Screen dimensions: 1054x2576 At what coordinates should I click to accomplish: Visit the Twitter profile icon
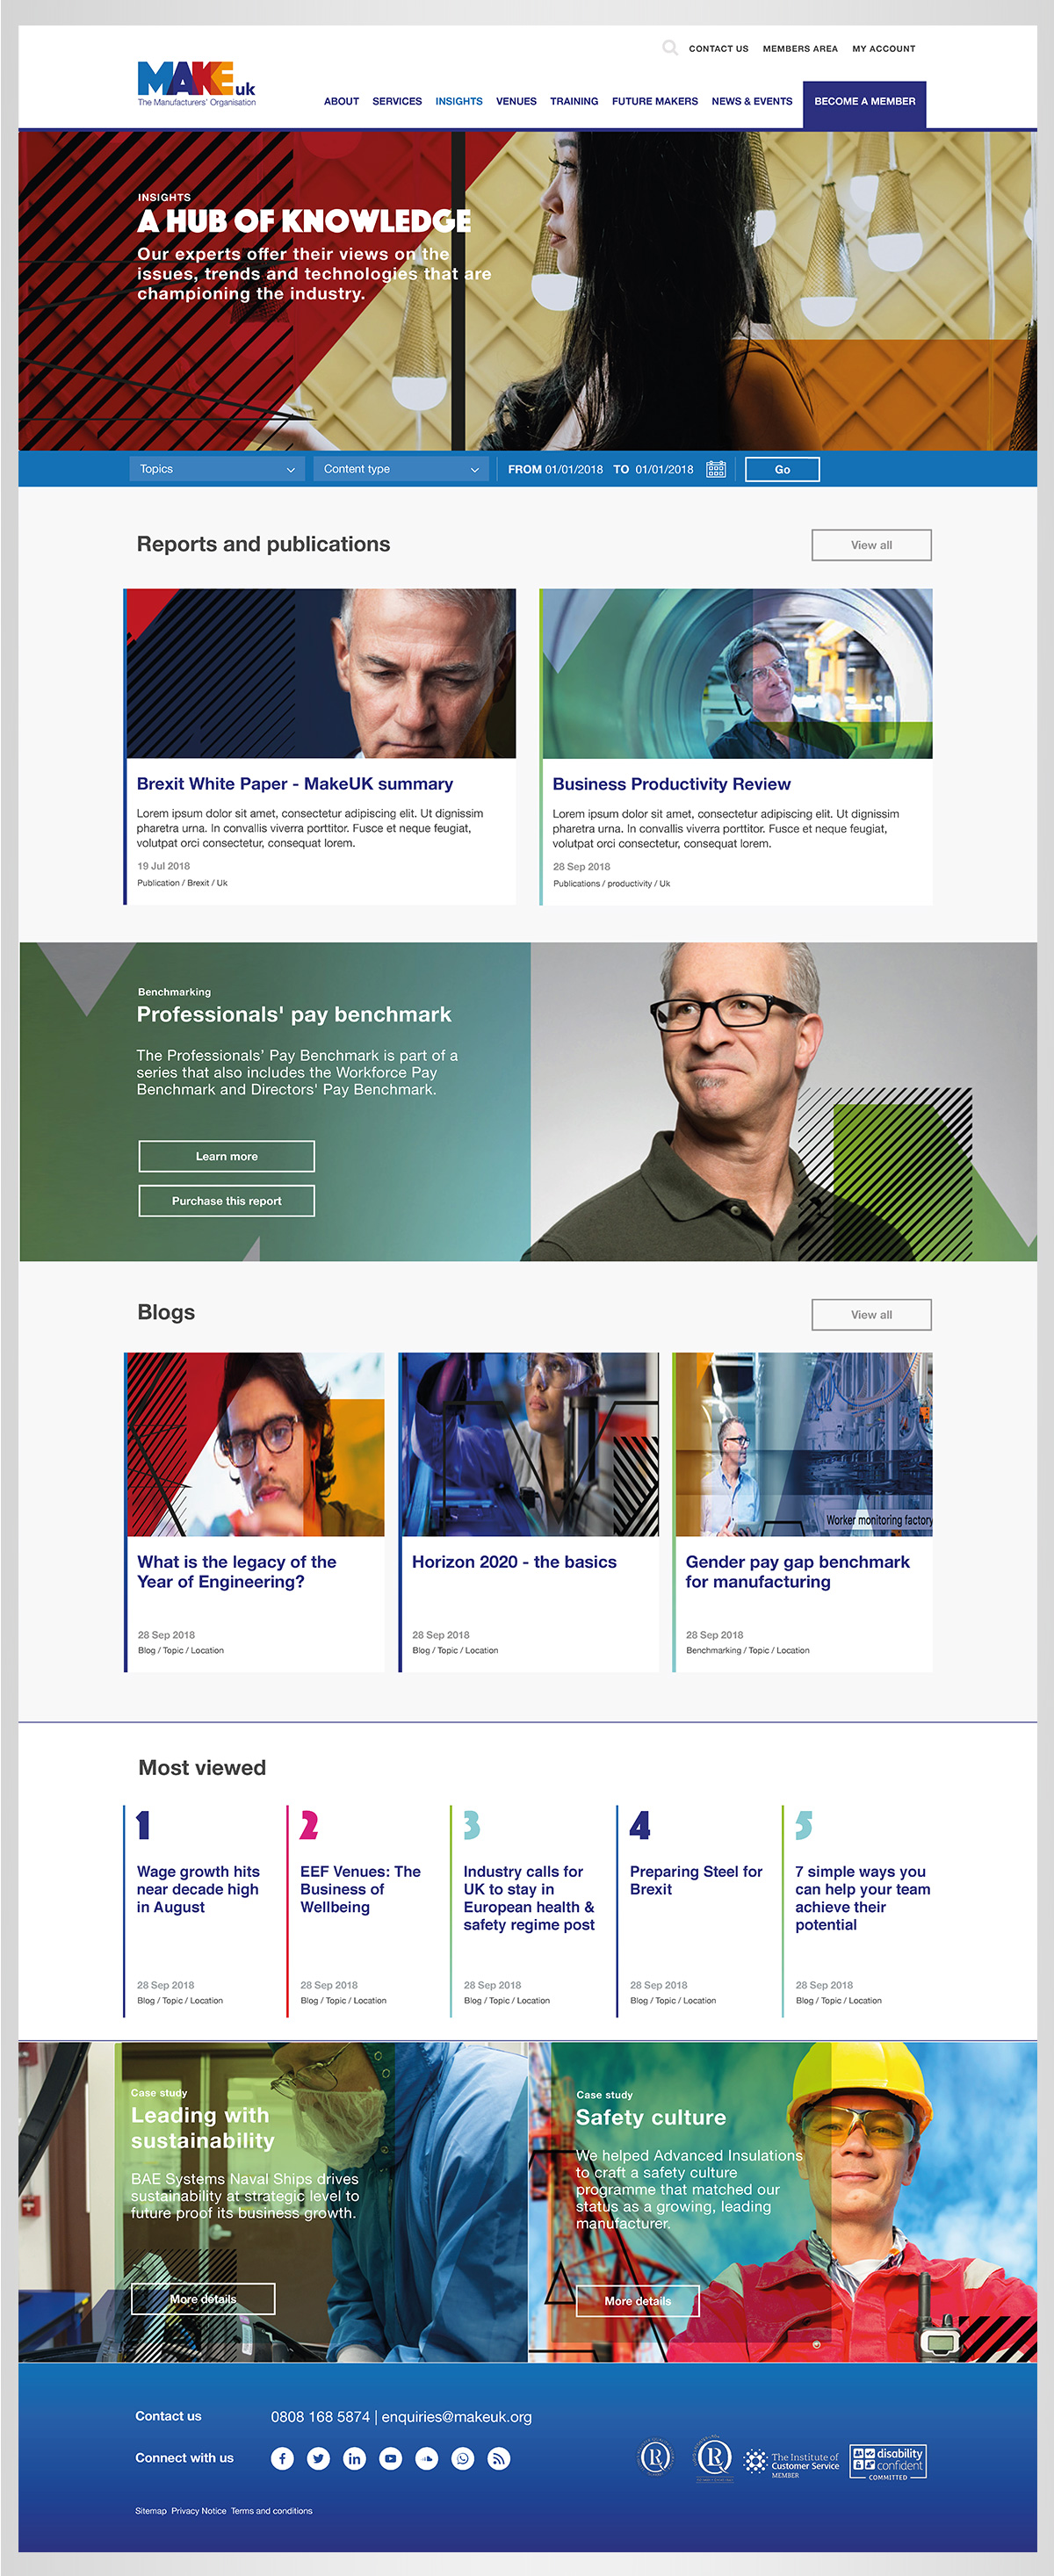pos(318,2458)
